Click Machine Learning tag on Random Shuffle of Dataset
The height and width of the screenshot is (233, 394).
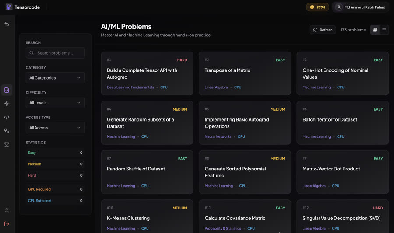tap(121, 186)
